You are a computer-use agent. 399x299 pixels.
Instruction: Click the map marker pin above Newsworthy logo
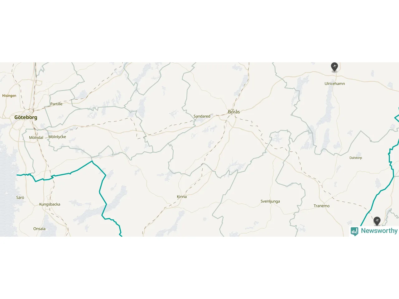coord(377,221)
